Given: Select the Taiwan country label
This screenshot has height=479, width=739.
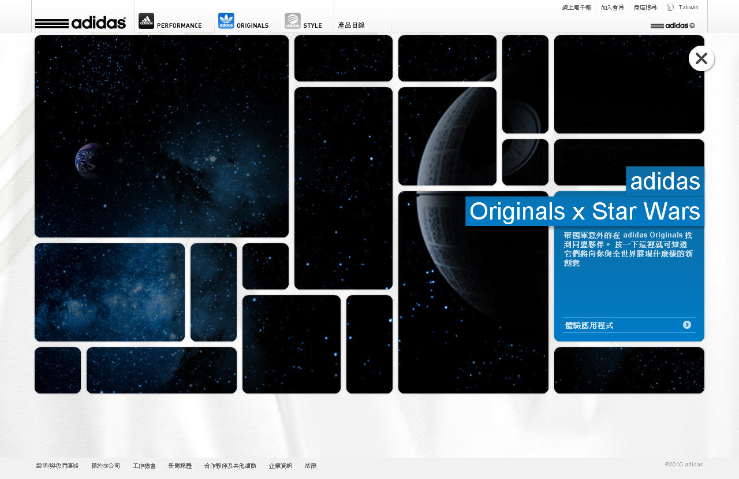Looking at the screenshot, I should (688, 8).
